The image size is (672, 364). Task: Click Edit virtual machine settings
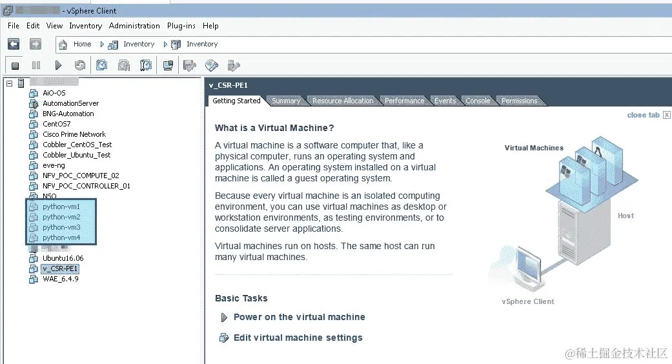pyautogui.click(x=298, y=338)
